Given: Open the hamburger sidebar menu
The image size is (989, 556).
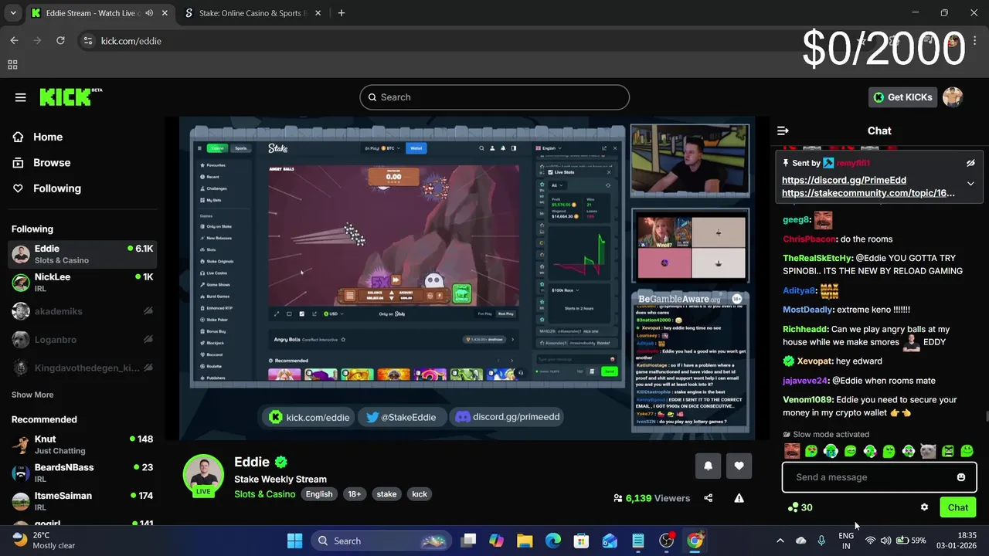Looking at the screenshot, I should pyautogui.click(x=21, y=97).
